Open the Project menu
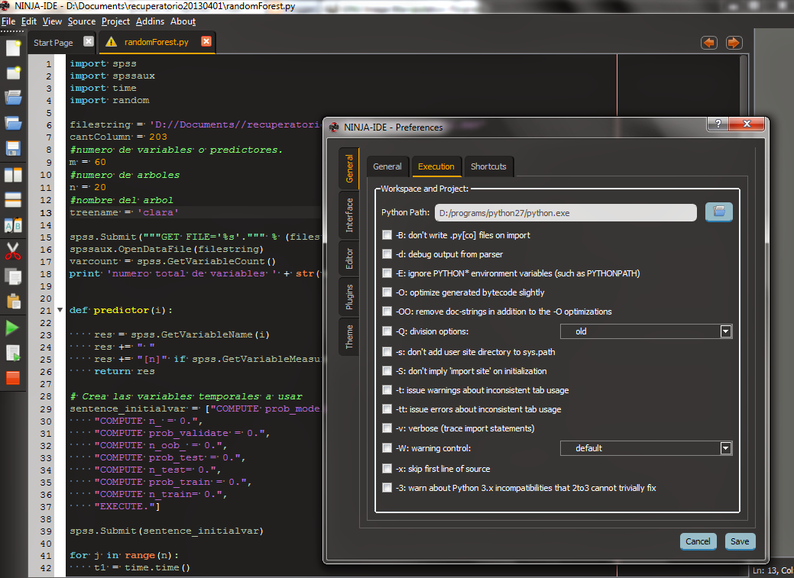794x578 pixels. (x=115, y=21)
